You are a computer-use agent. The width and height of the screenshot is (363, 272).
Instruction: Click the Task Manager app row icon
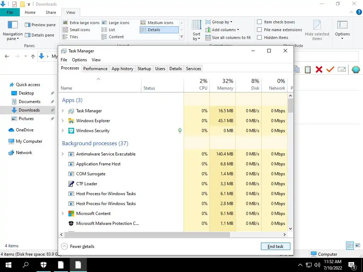click(x=71, y=111)
